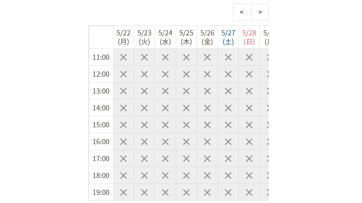Image resolution: width=362 pixels, height=203 pixels.
Task: Click the 15:00 time row label
Action: pos(101,125)
